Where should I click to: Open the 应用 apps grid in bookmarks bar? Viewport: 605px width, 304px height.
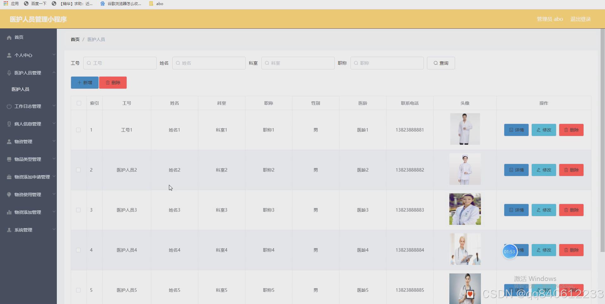pyautogui.click(x=11, y=4)
